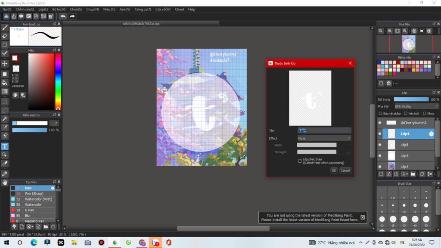Select the Brush tool in the left toolbar
This screenshot has width=441, height=248.
5,28
